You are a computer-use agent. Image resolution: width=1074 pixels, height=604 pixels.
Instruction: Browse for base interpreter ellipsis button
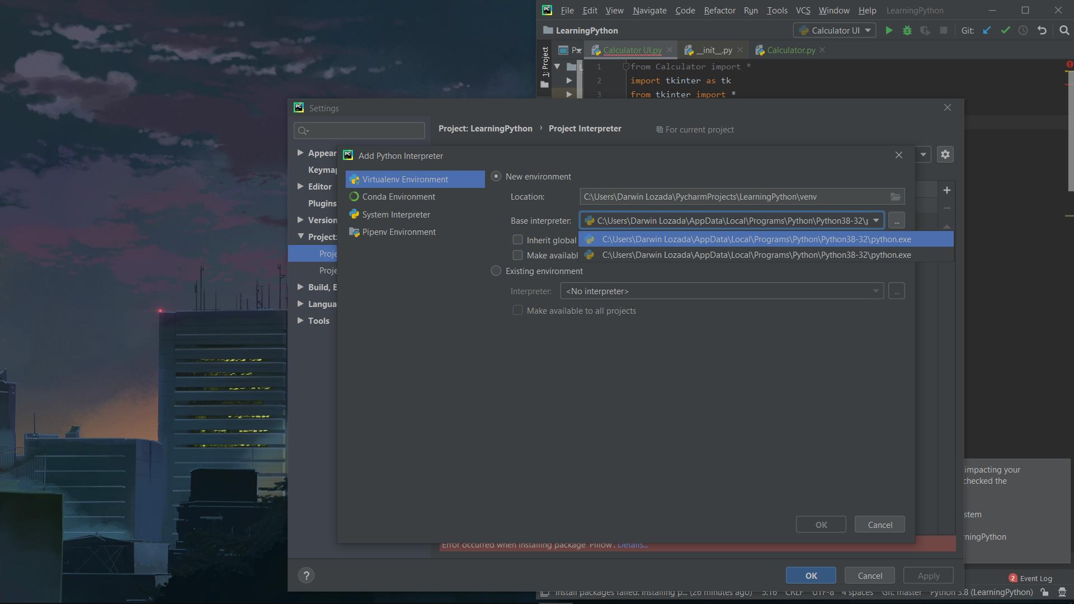(x=897, y=220)
